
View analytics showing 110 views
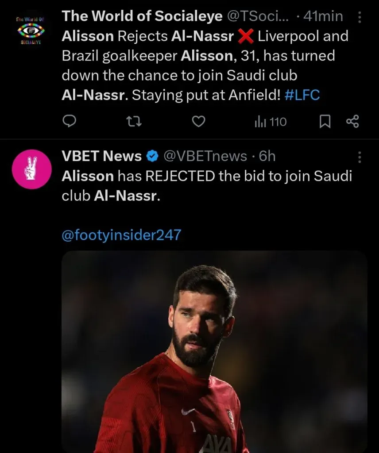pos(271,122)
